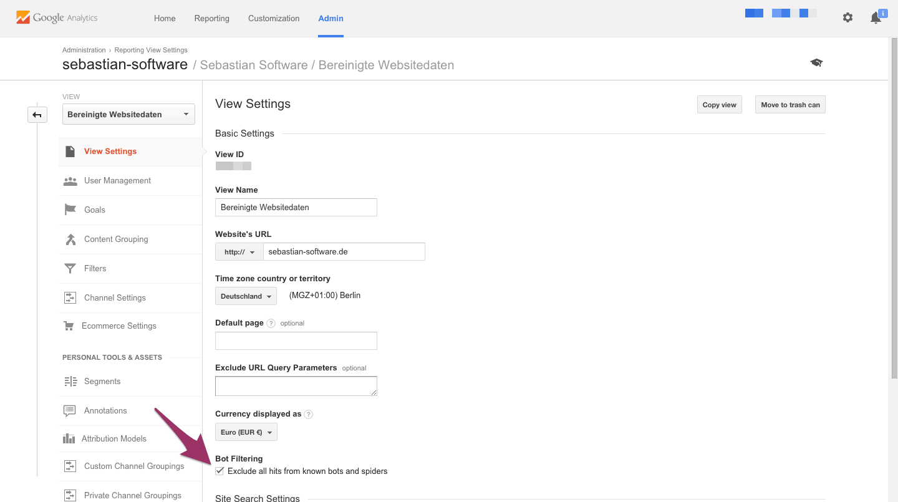The width and height of the screenshot is (898, 502).
Task: Click the Default page help question icon
Action: pos(271,323)
